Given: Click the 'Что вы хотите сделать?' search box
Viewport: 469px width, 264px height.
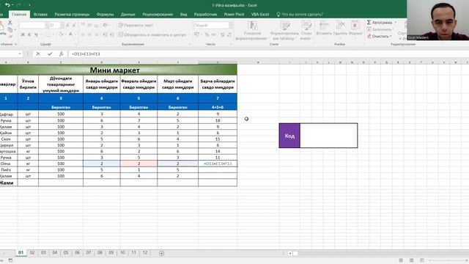Looking at the screenshot, I should point(300,14).
